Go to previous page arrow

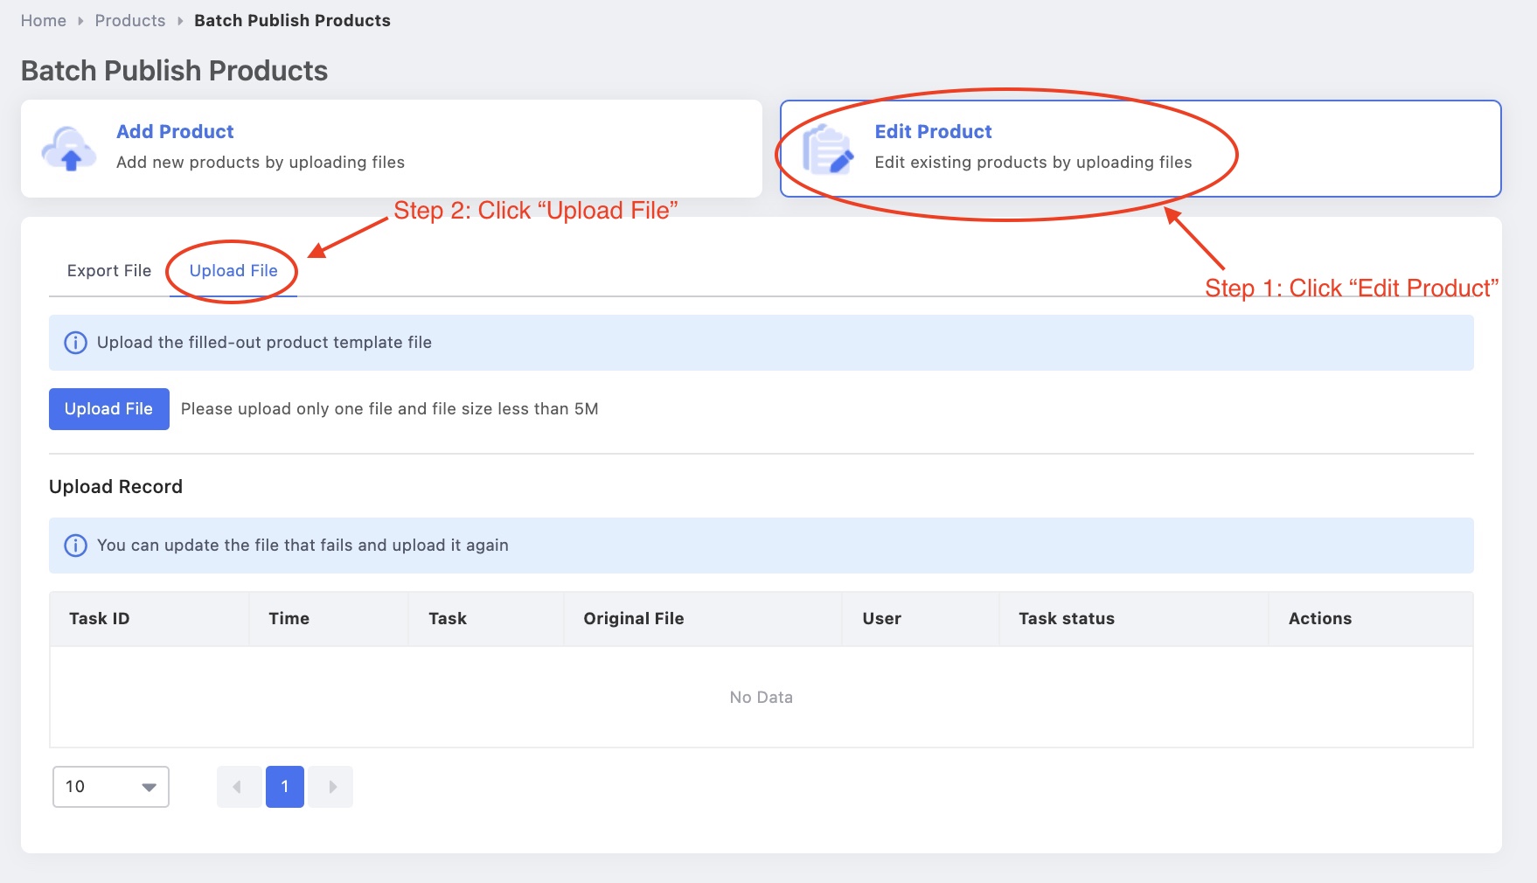[238, 787]
